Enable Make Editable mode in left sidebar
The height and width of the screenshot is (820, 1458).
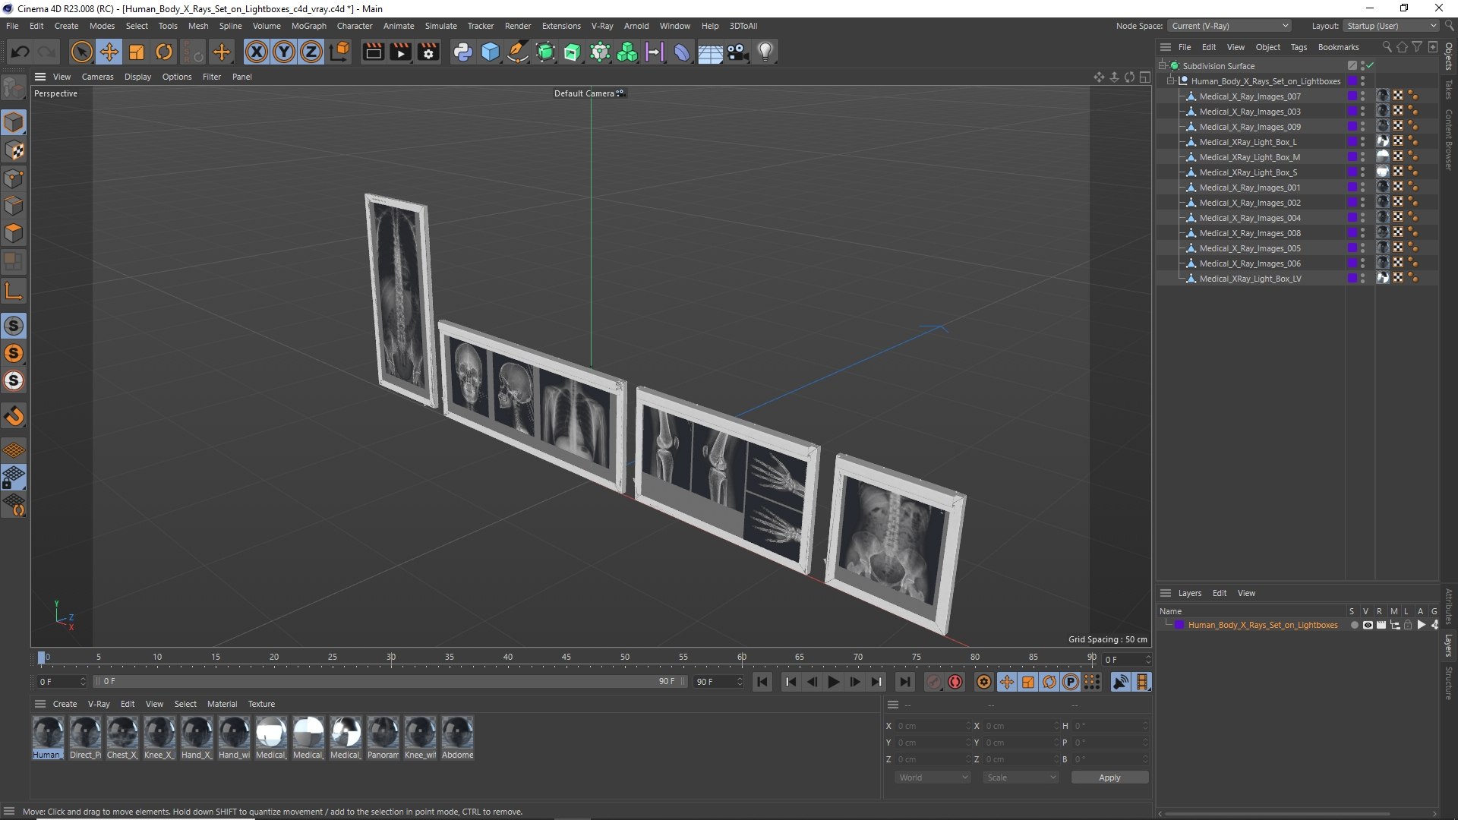click(x=14, y=89)
